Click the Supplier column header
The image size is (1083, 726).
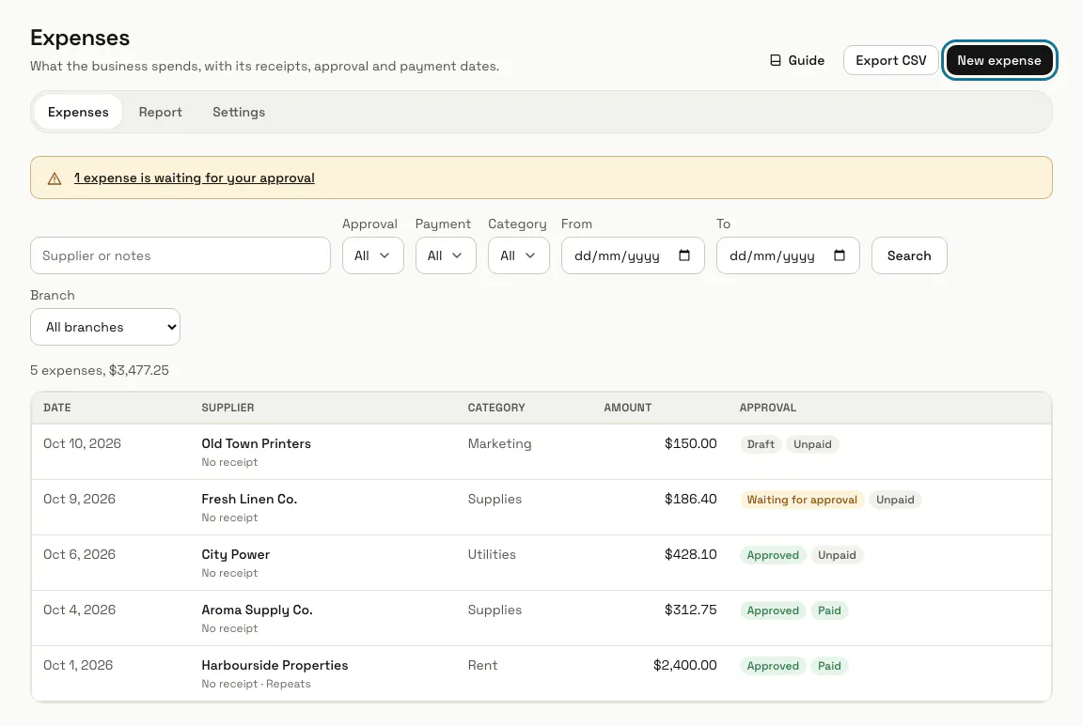228,408
